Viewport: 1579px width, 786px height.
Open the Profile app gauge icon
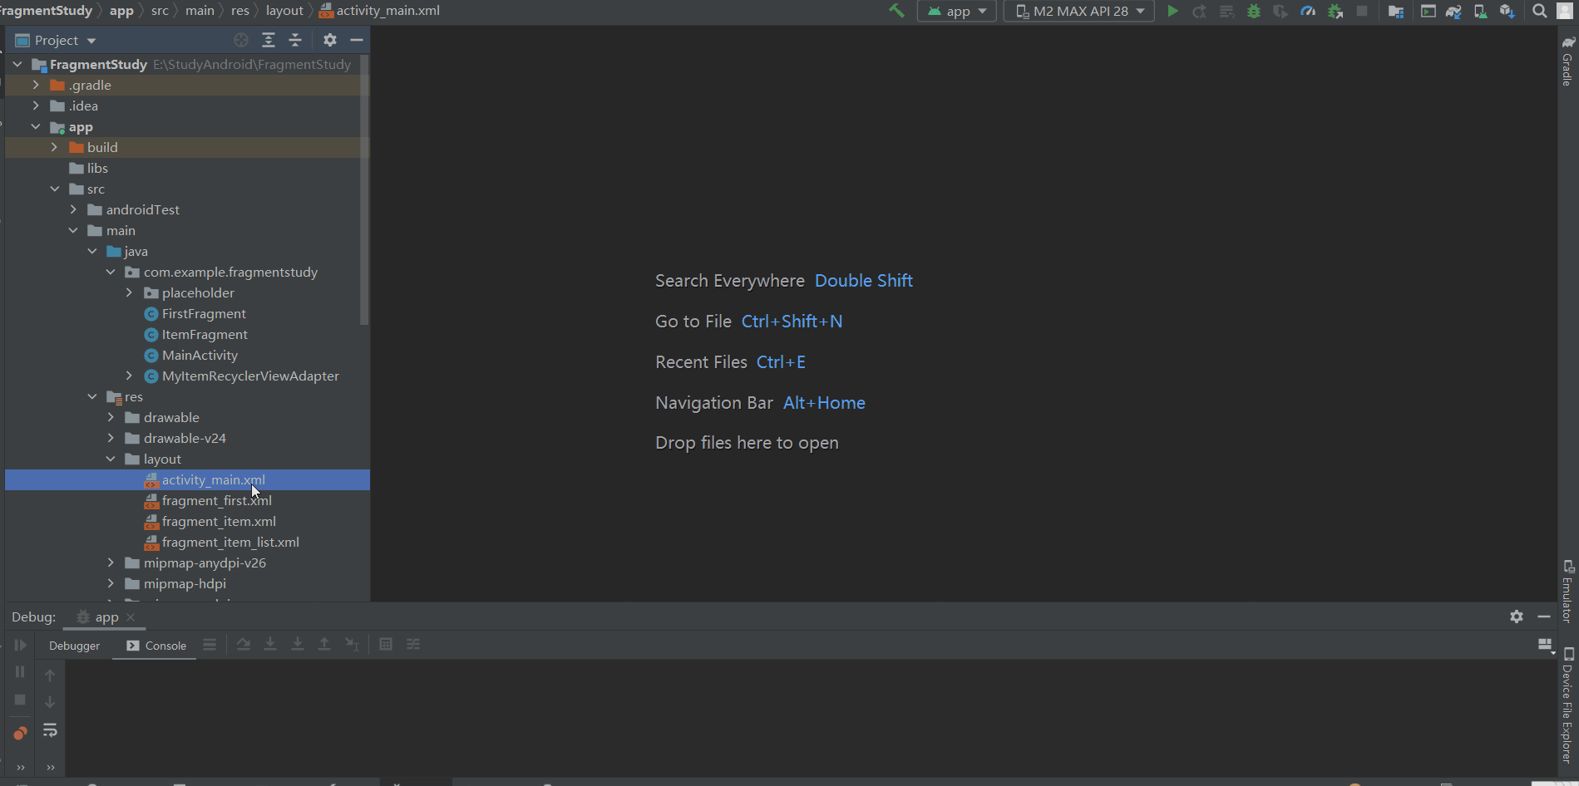coord(1308,11)
